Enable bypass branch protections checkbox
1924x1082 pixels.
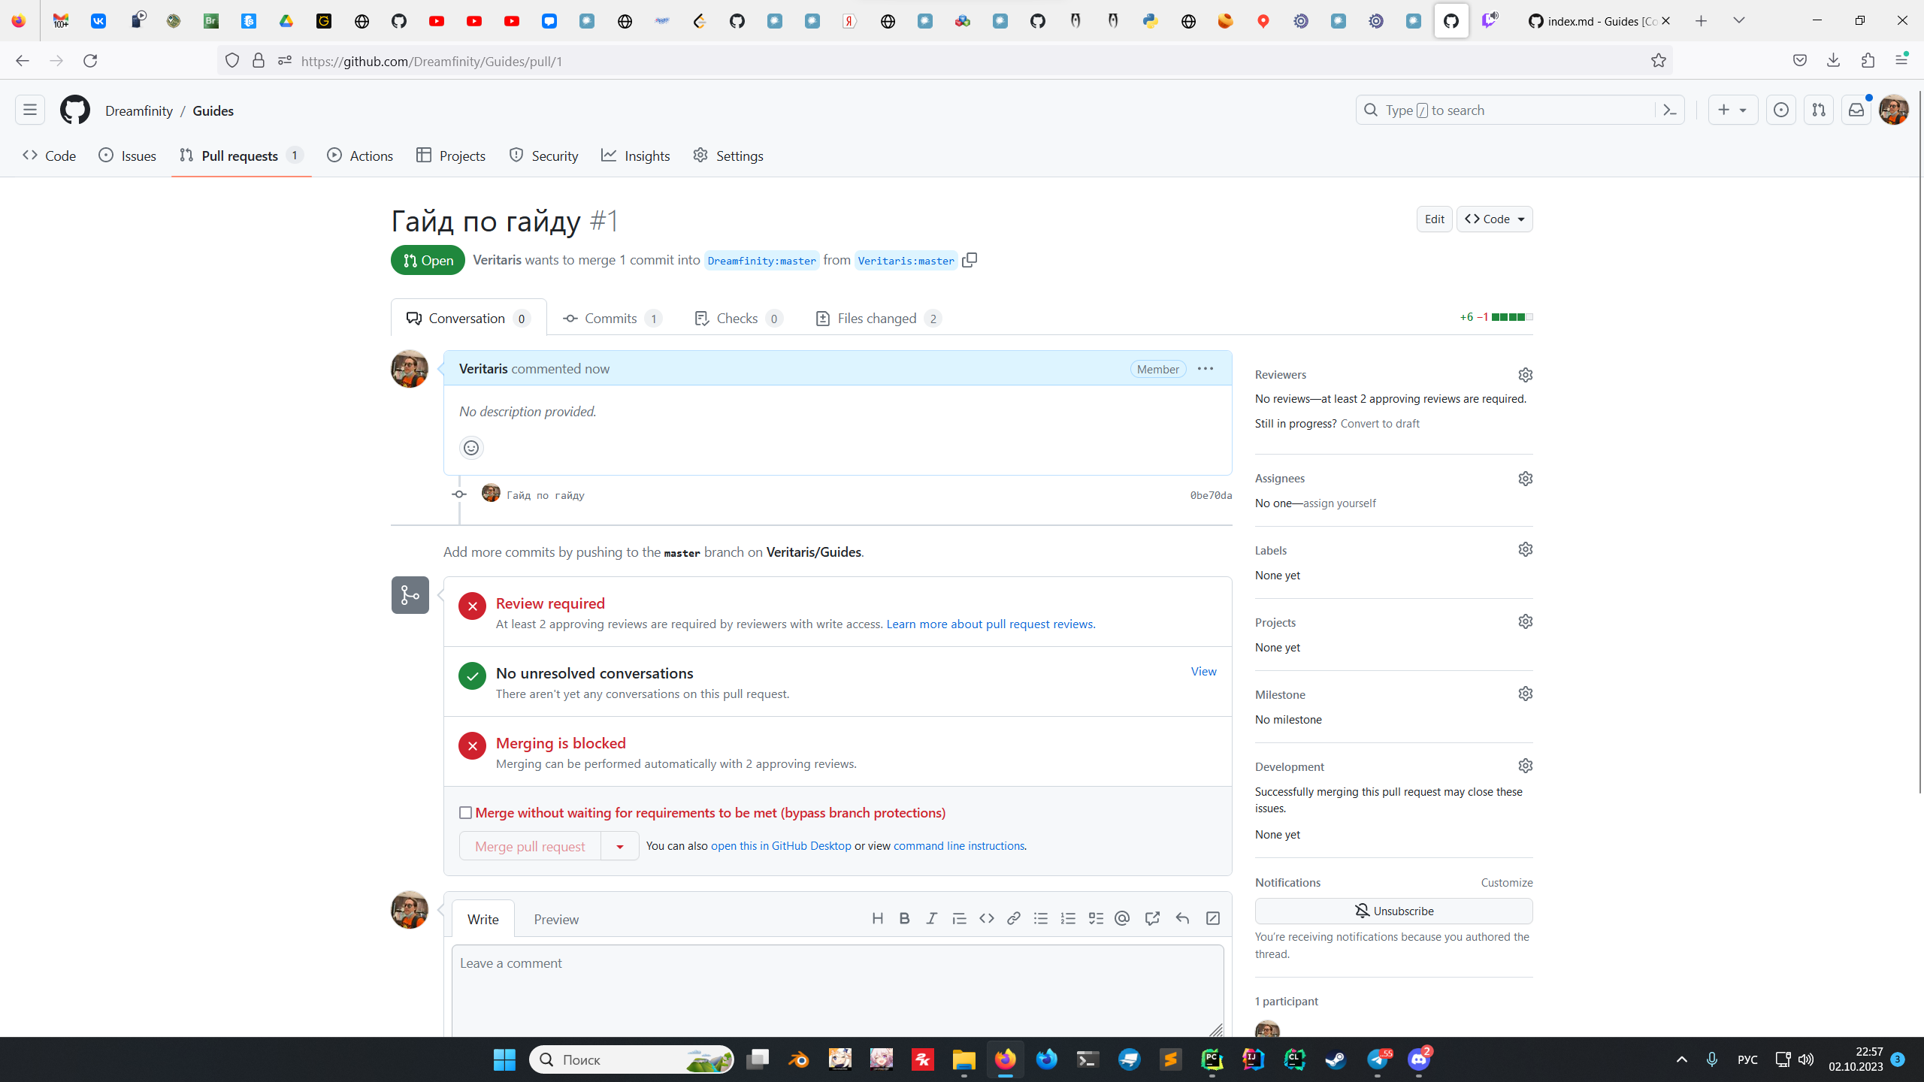pos(466,813)
